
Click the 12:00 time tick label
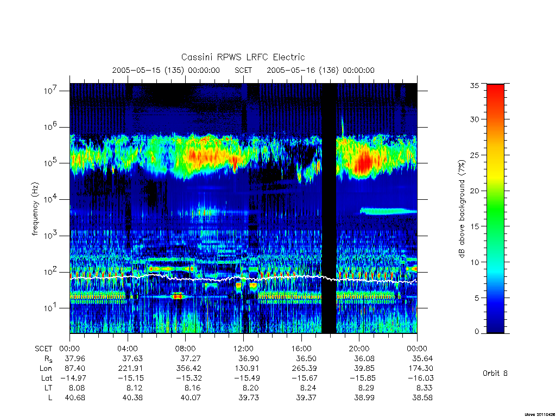[x=243, y=349]
